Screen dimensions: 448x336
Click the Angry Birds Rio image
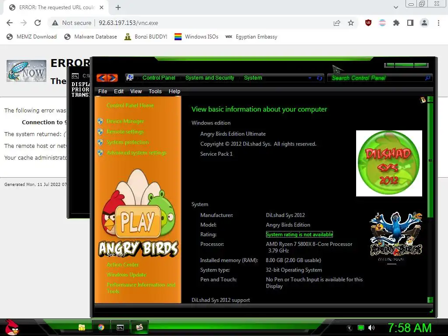pos(396,237)
